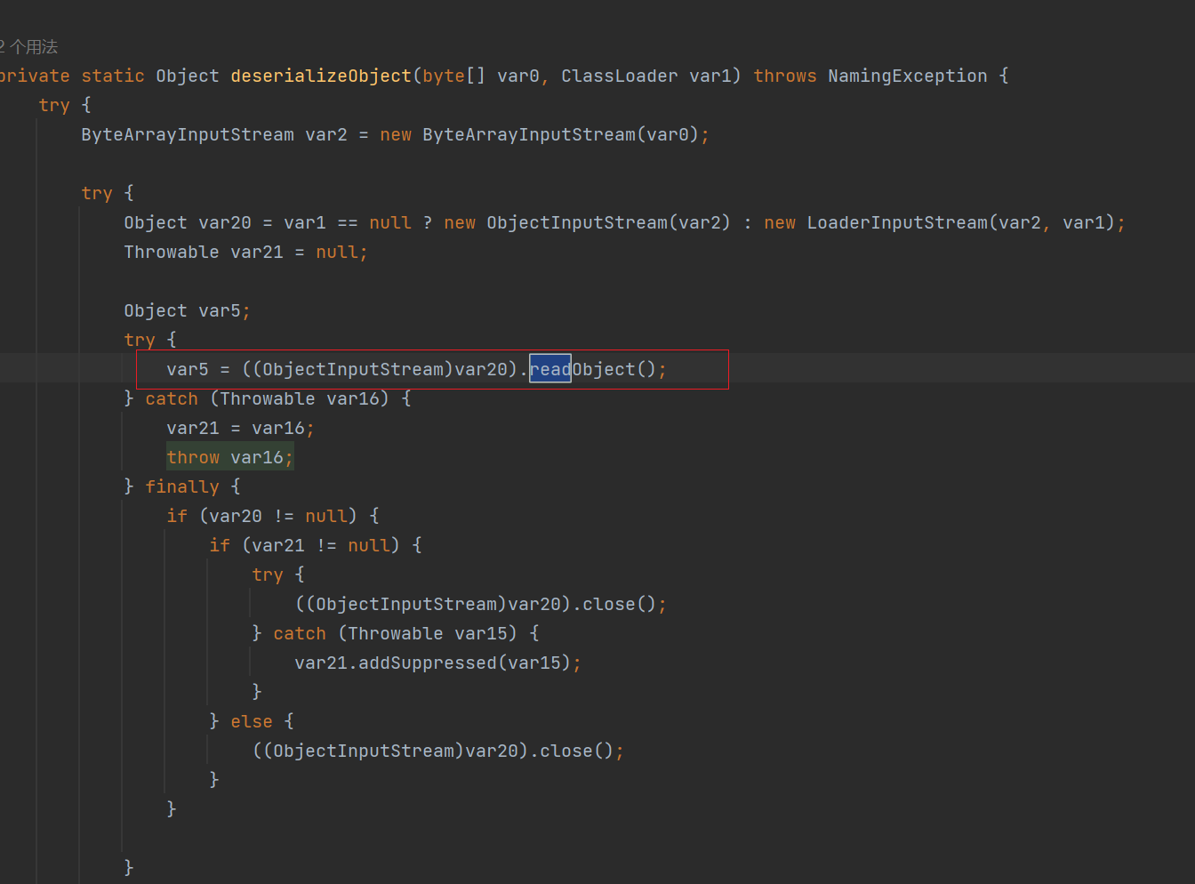Click 'Object var20' declaration
1195x884 pixels.
(188, 223)
